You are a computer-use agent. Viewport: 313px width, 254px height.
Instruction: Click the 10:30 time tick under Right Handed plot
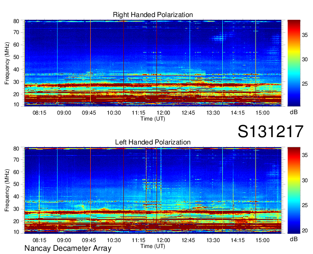click(x=114, y=113)
